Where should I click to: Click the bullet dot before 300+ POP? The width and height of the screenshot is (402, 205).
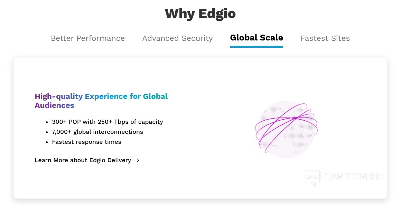[x=47, y=122]
